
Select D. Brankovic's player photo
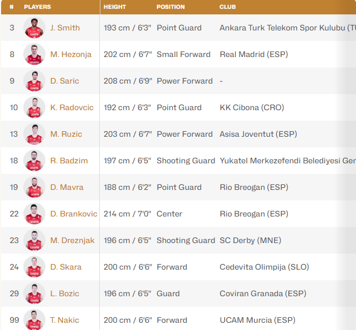pos(34,214)
